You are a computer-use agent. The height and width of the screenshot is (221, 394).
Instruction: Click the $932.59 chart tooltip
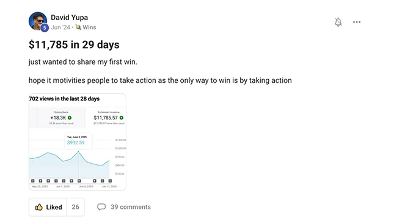coord(78,141)
